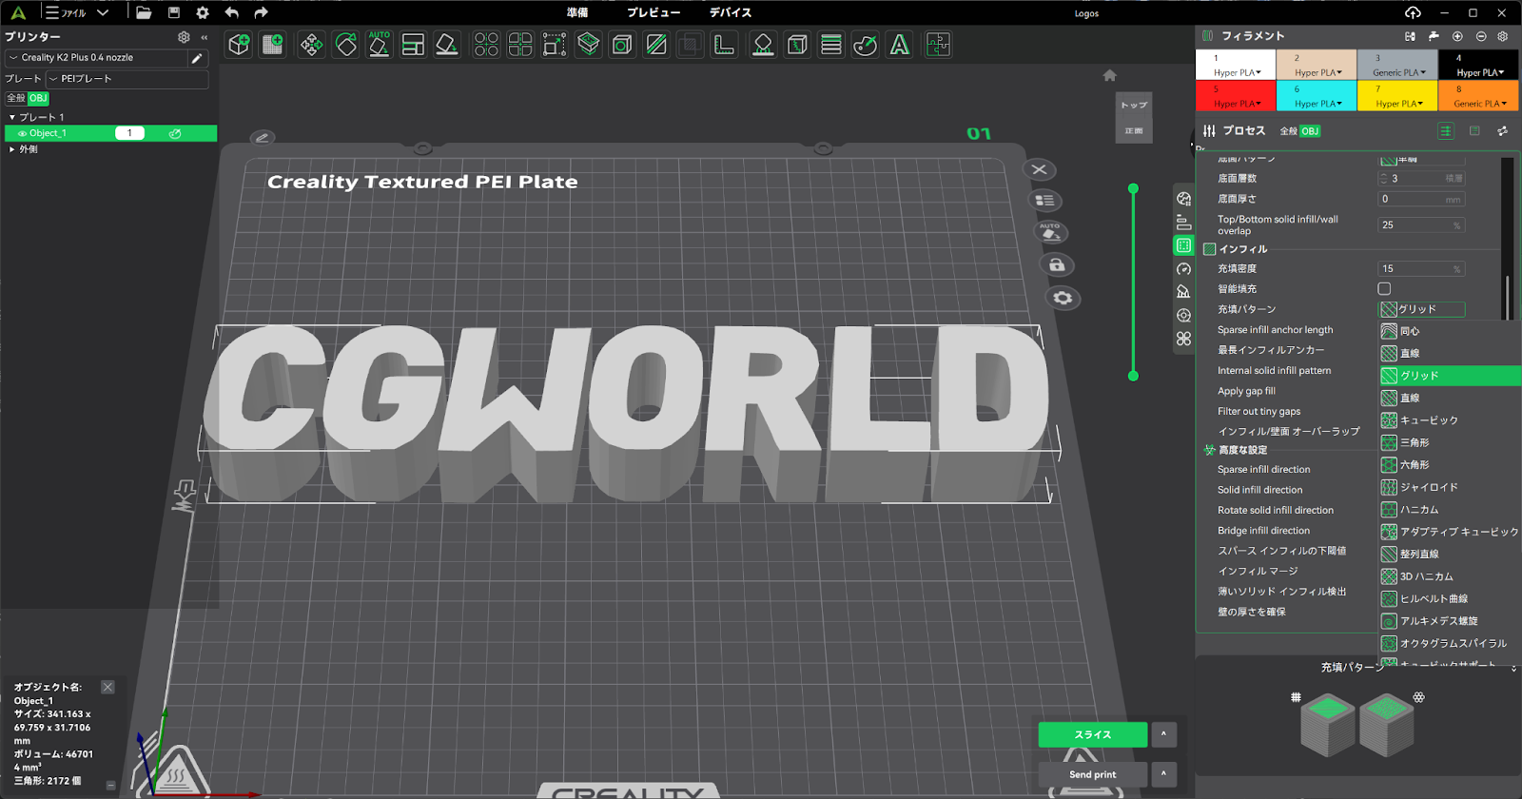Click the Send print button

click(x=1093, y=774)
